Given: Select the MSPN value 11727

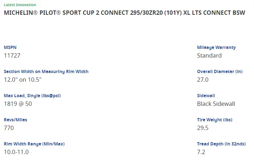Looking at the screenshot, I should coord(13,55).
